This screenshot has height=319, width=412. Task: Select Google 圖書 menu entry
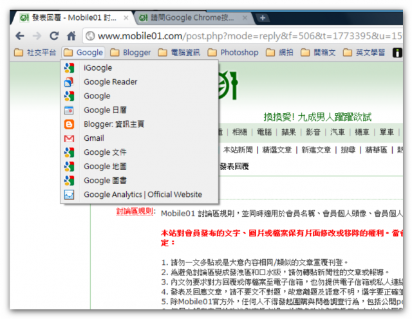pyautogui.click(x=140, y=181)
